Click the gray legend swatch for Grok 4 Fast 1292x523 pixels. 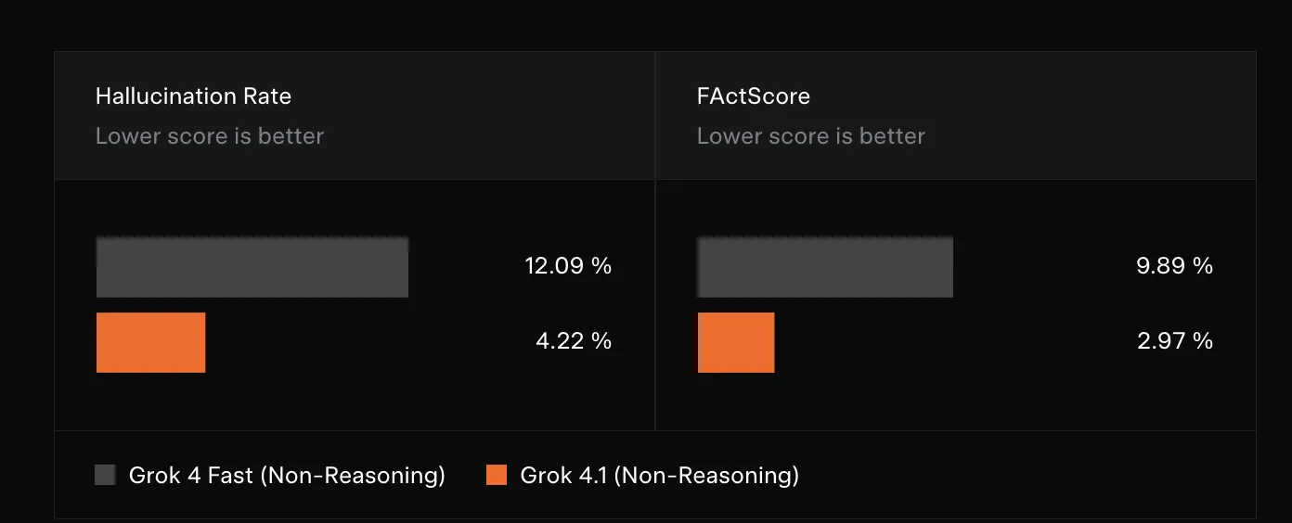[106, 476]
